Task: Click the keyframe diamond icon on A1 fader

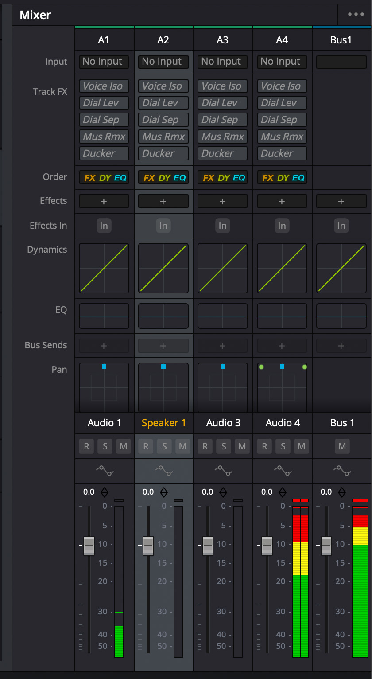Action: click(x=105, y=492)
